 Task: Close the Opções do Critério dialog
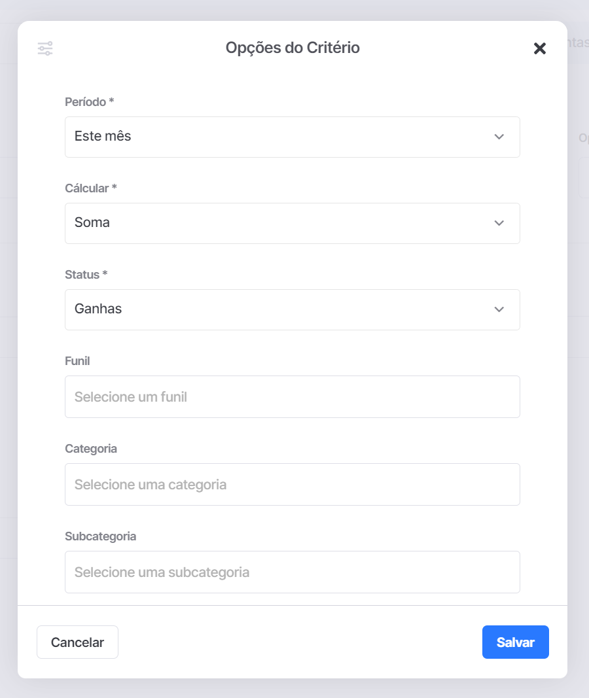click(x=539, y=48)
